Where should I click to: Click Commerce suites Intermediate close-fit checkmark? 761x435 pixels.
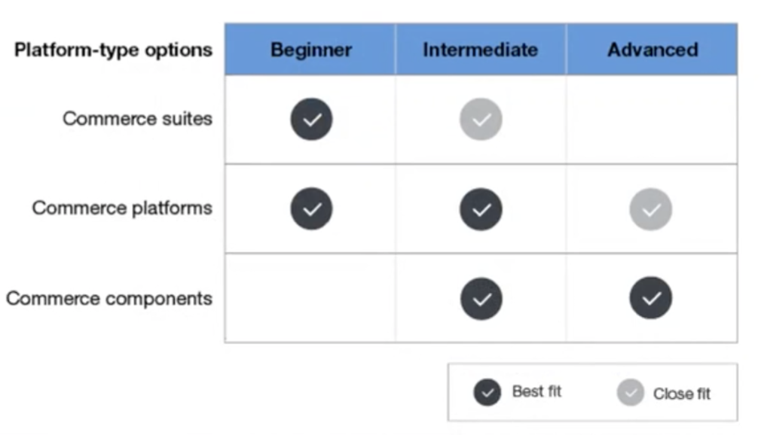(x=481, y=120)
